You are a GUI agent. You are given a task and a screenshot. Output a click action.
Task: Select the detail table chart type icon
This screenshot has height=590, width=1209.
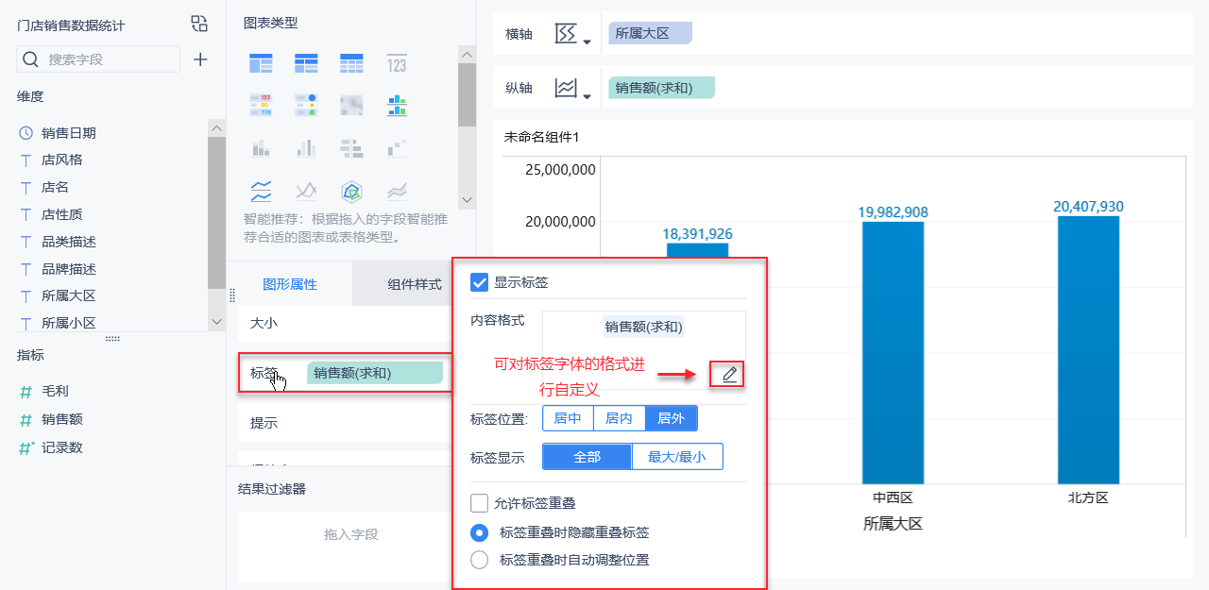[x=351, y=63]
